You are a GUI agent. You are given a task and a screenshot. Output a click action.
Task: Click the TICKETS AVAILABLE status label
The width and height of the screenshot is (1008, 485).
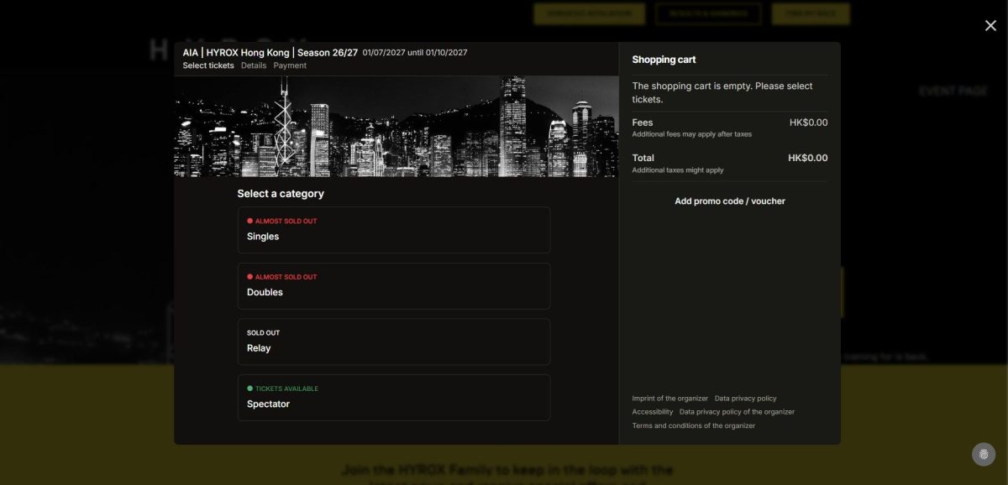pos(286,389)
